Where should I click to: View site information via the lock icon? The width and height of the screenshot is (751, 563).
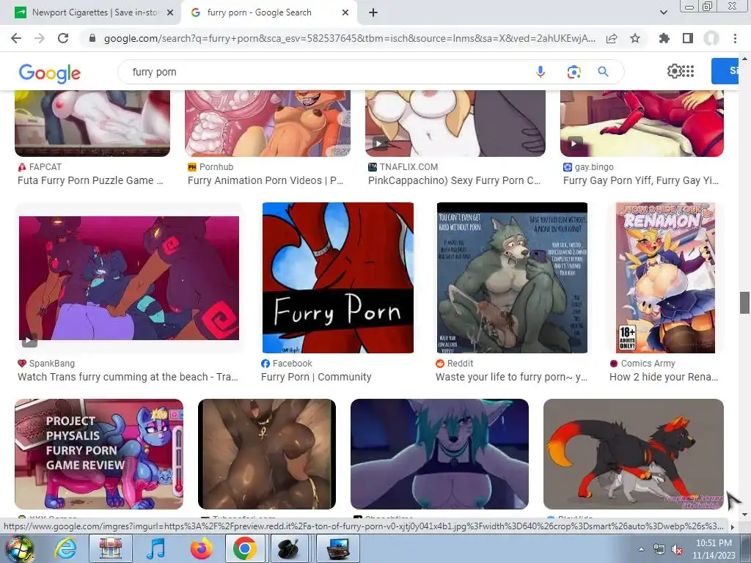pyautogui.click(x=92, y=38)
